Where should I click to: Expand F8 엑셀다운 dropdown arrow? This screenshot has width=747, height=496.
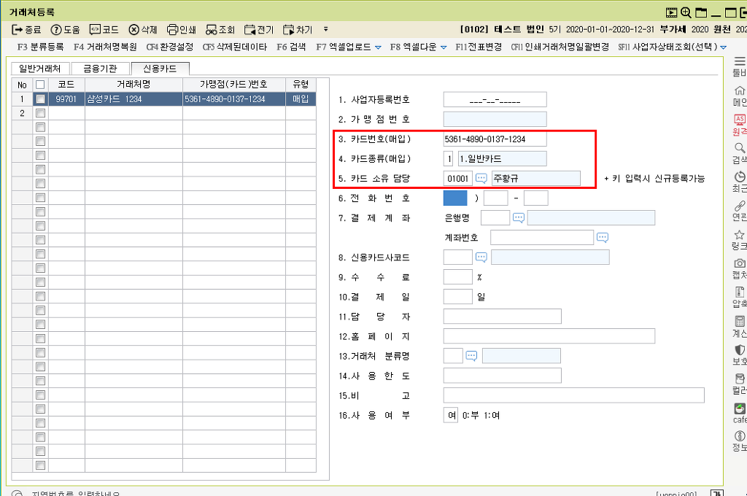pyautogui.click(x=444, y=47)
